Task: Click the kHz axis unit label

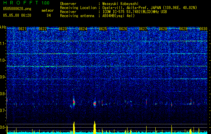Action: click(x=3, y=27)
